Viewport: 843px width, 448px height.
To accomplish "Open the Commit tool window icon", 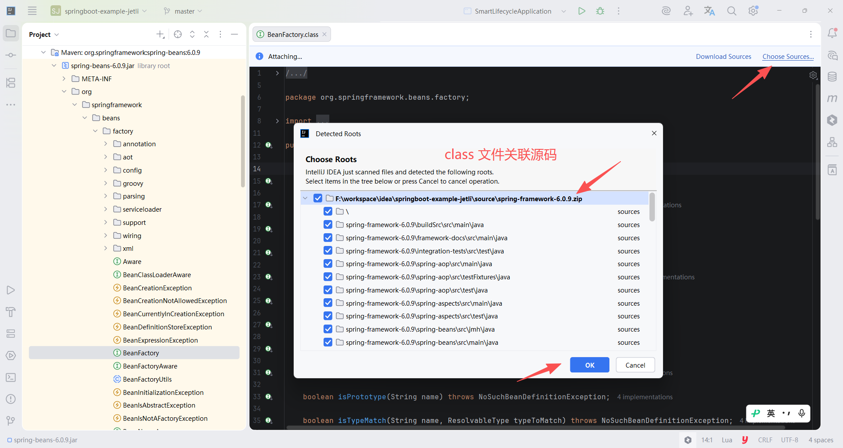I will click(x=11, y=55).
